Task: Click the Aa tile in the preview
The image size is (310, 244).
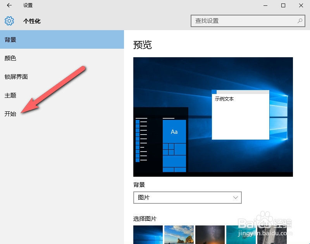Action: click(x=174, y=131)
